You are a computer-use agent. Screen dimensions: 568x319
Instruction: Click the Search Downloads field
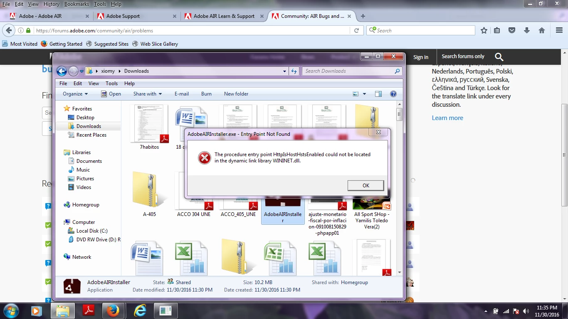(x=352, y=71)
